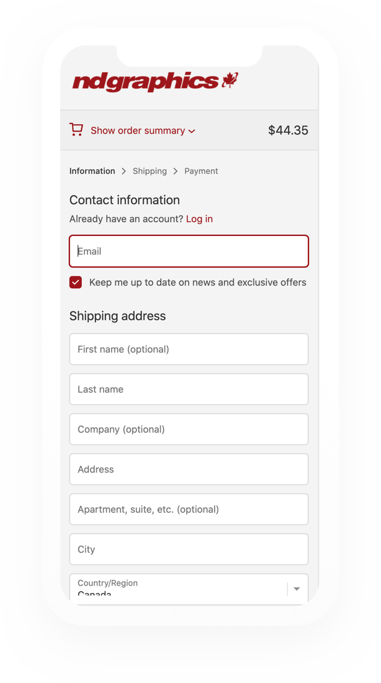Click the chevron after Shipping breadcrumb
381x683 pixels.
pos(176,171)
